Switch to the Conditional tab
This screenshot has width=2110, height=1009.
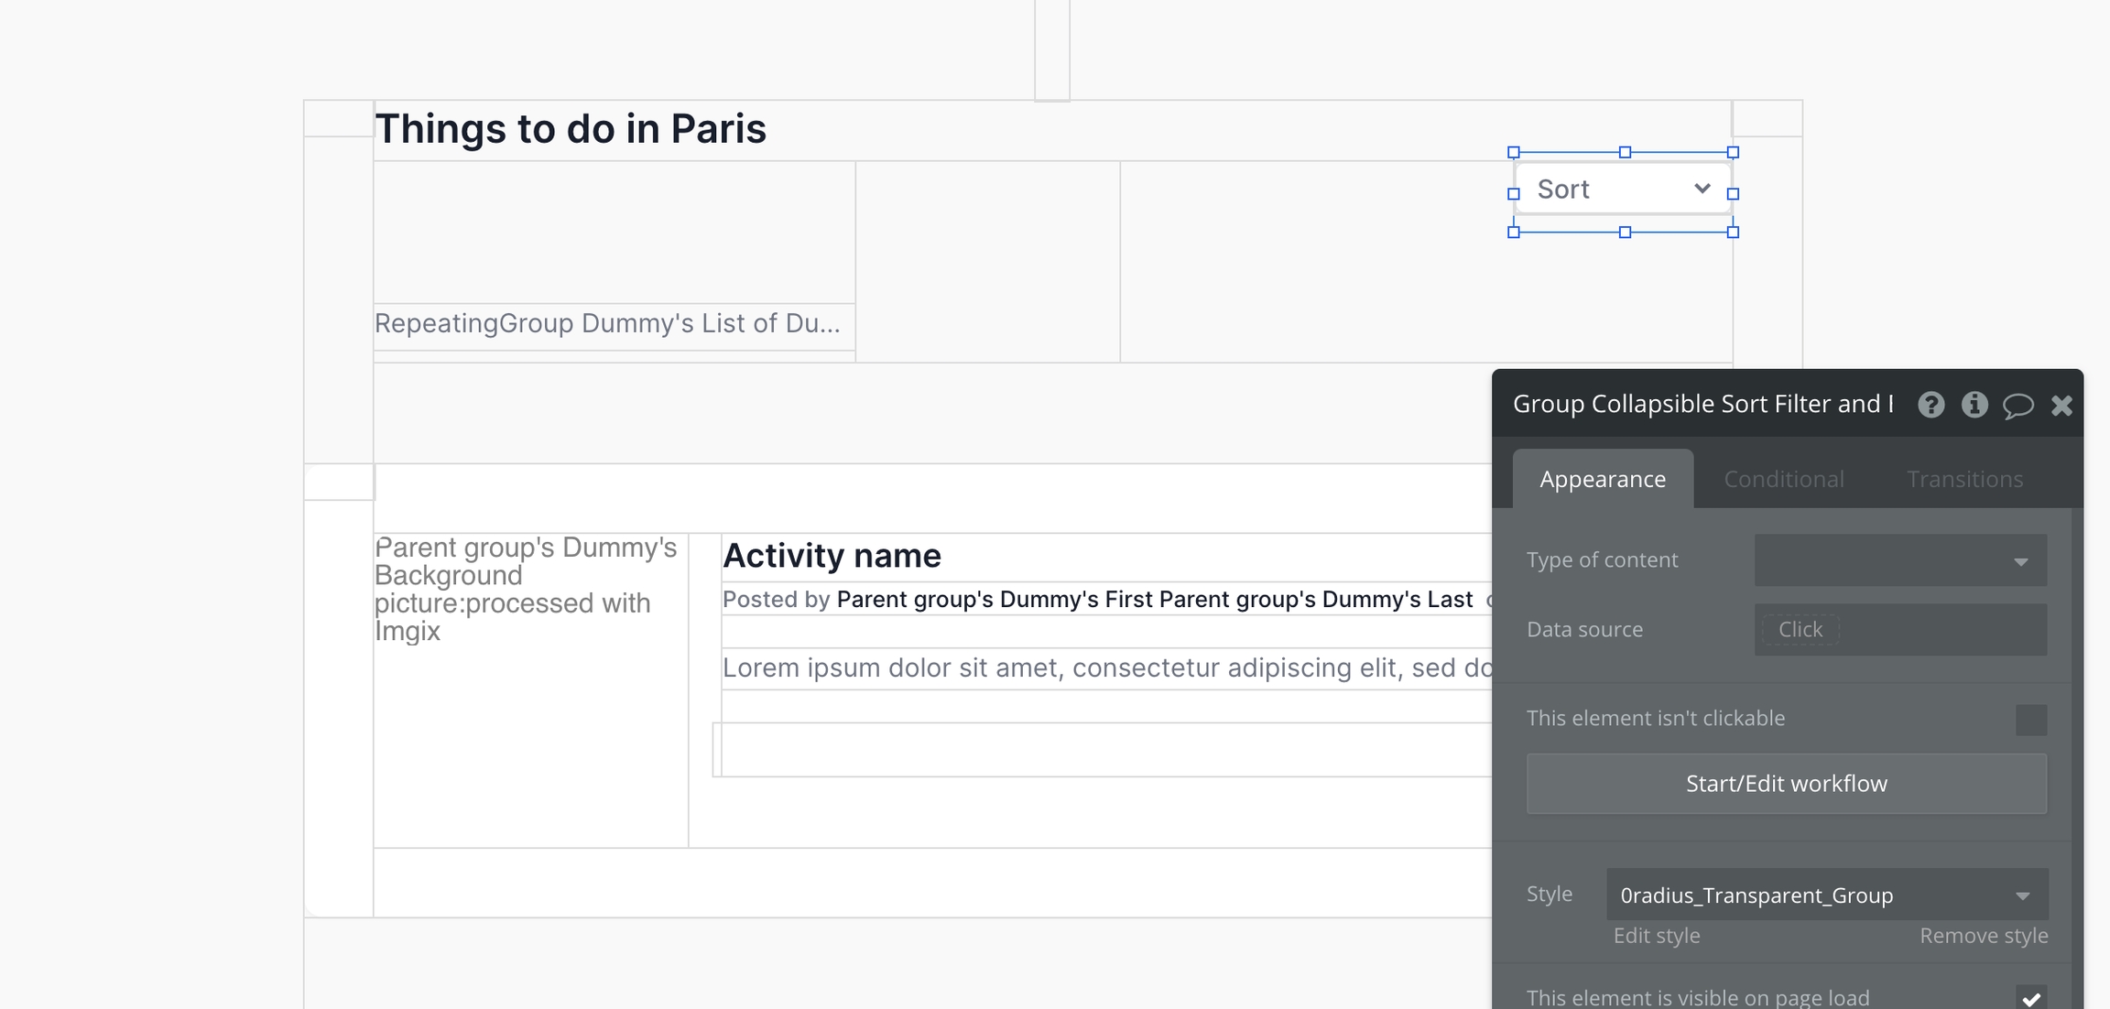1783,479
